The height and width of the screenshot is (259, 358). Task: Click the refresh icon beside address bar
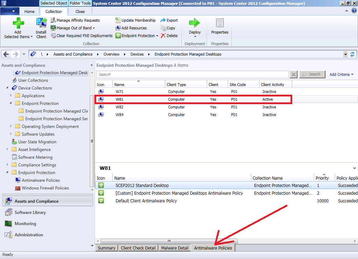pyautogui.click(x=352, y=54)
